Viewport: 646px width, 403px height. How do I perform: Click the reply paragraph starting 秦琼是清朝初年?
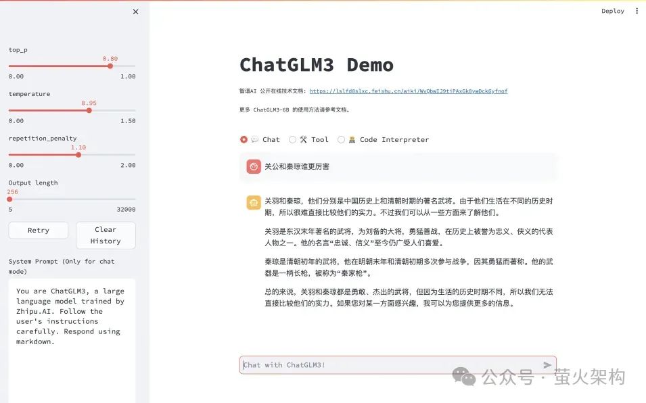(x=409, y=267)
